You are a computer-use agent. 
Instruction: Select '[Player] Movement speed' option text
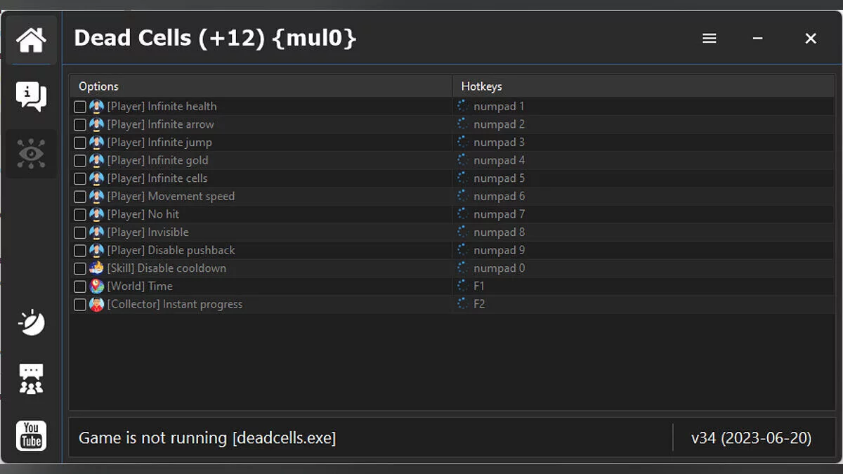click(x=171, y=197)
